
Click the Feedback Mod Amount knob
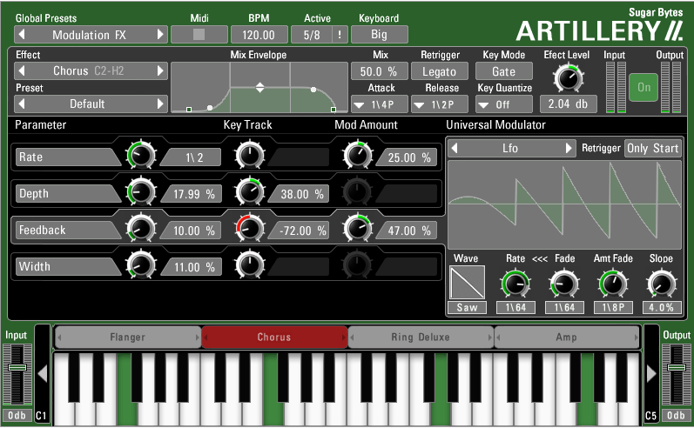[357, 228]
